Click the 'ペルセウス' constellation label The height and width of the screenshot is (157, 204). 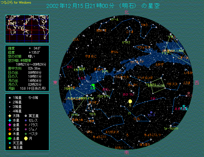(x=122, y=77)
